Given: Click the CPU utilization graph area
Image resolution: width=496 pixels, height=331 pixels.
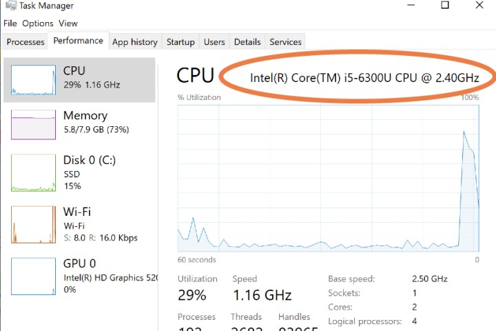Looking at the screenshot, I should (x=328, y=178).
